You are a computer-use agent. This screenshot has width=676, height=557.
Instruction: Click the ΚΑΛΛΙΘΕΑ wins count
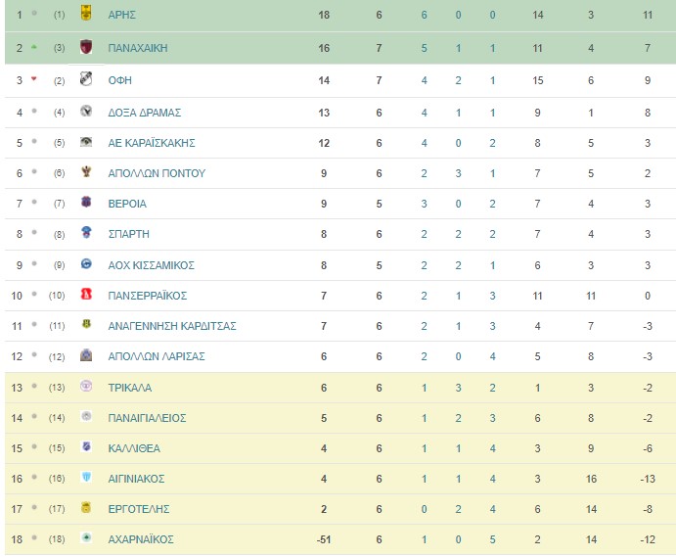click(425, 448)
